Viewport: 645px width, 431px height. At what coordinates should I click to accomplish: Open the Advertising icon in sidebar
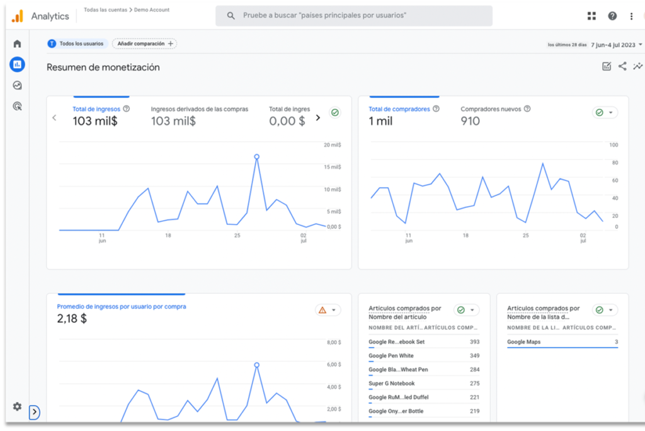pyautogui.click(x=17, y=106)
